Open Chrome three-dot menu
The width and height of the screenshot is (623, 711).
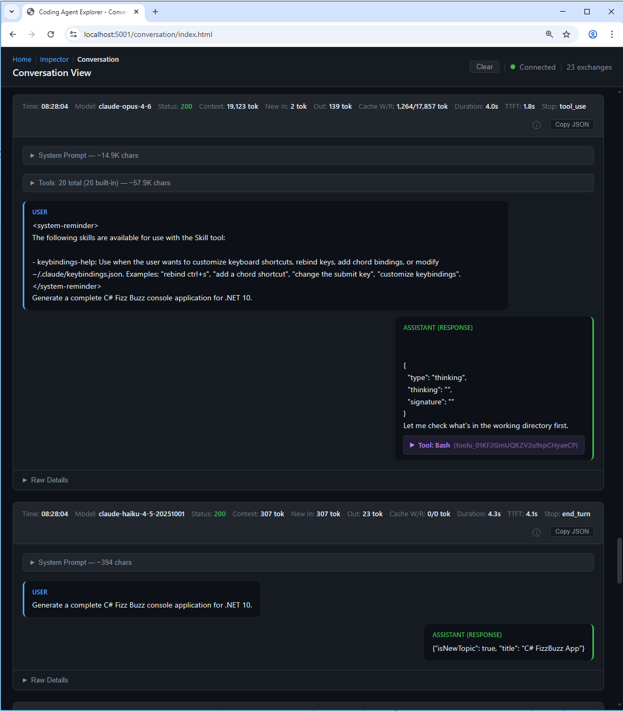[612, 34]
